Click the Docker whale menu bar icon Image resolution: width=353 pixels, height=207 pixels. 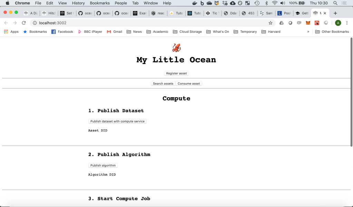(195, 3)
